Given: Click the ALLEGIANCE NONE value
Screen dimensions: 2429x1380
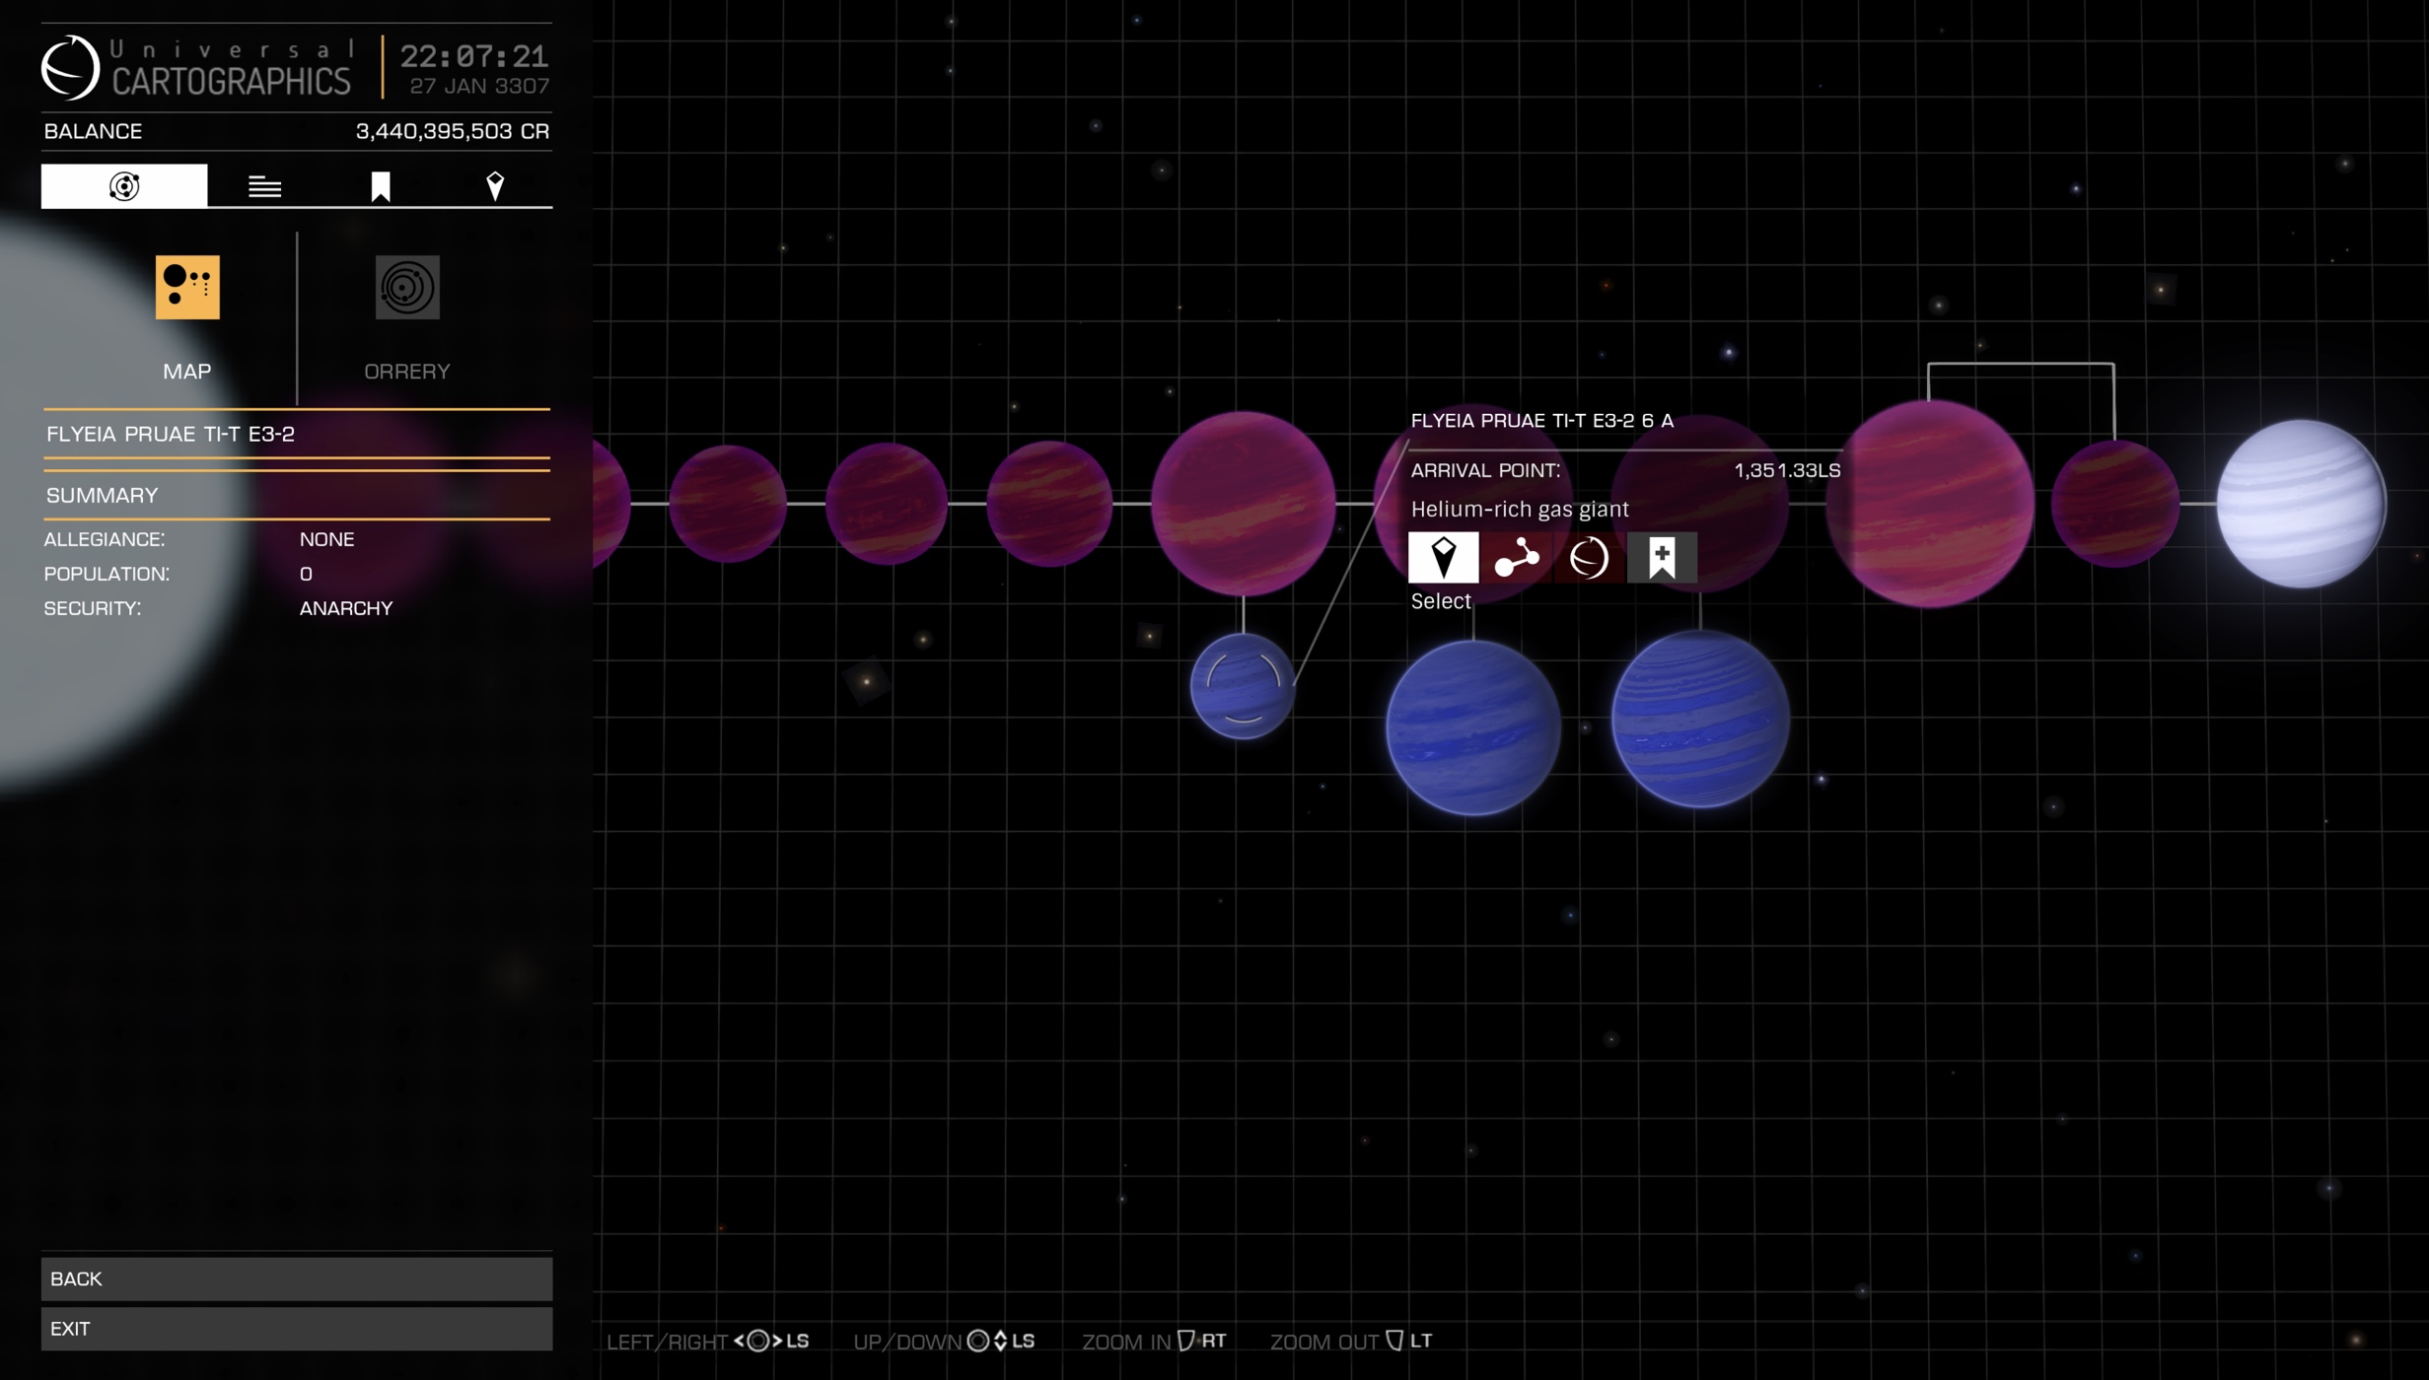Looking at the screenshot, I should (326, 539).
